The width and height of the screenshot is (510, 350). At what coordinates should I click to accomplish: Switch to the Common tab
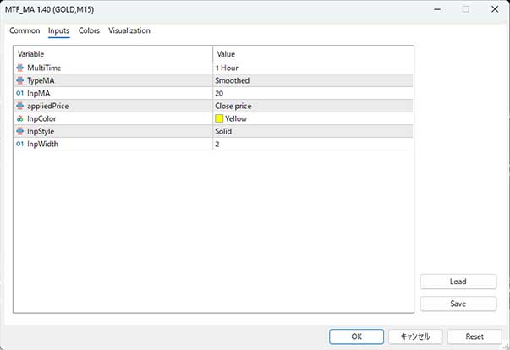(x=25, y=30)
